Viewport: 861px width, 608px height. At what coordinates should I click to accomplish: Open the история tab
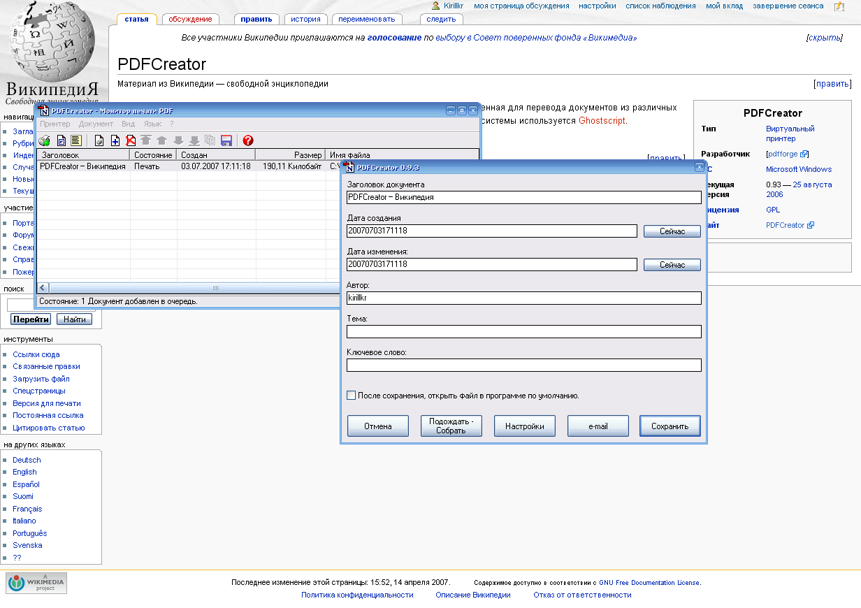[x=306, y=19]
